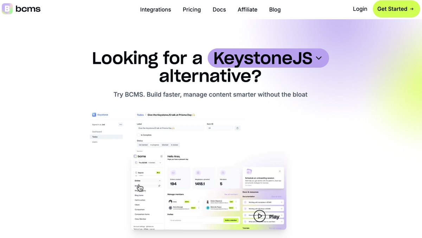Open the three-dot menu for member Arso

(x=199, y=202)
